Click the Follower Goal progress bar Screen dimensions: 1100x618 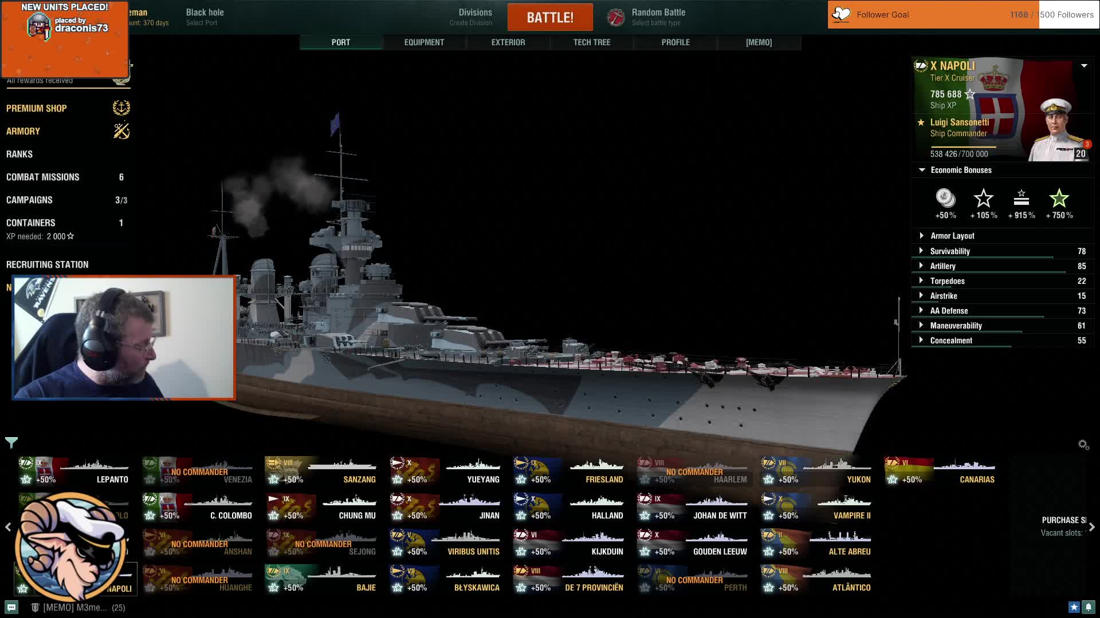pos(962,14)
